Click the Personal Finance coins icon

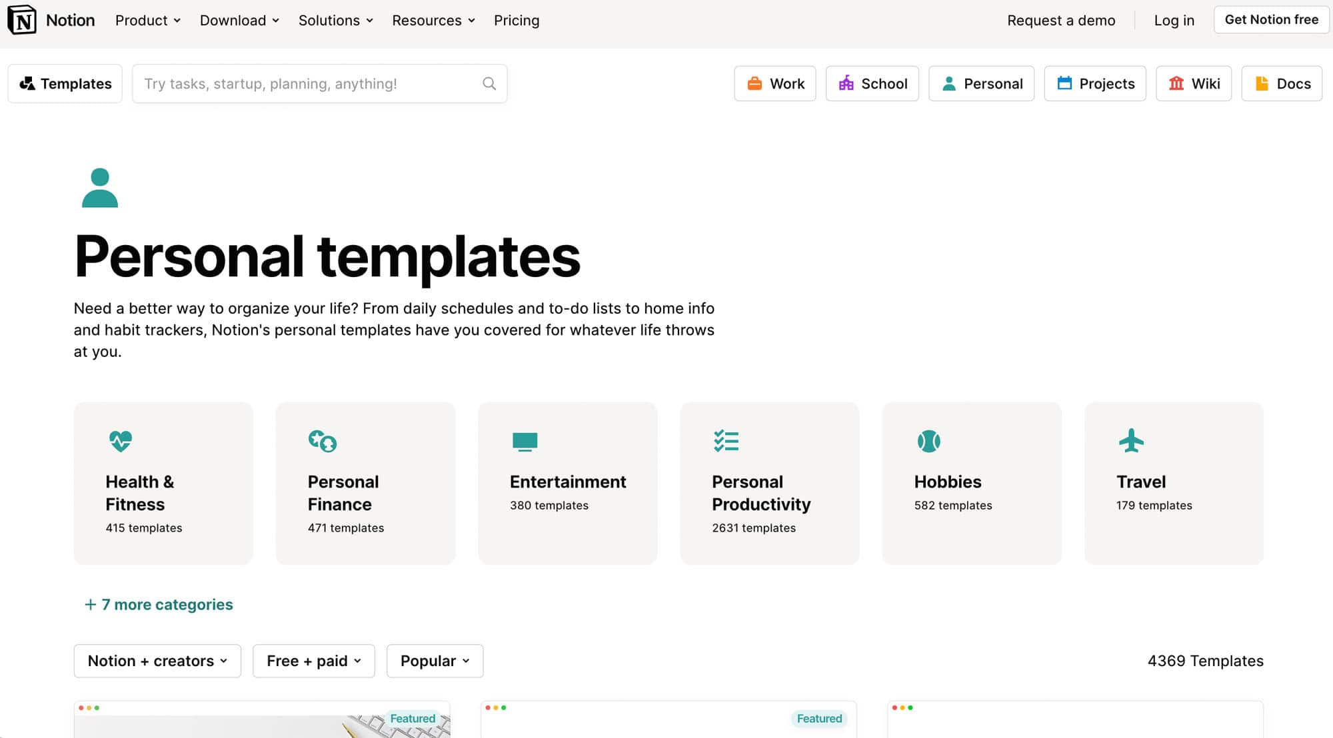click(x=323, y=441)
